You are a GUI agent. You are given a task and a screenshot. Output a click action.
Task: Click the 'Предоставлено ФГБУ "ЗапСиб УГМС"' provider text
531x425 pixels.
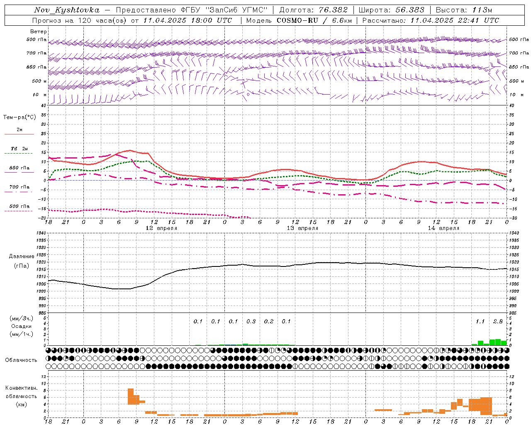(192, 10)
